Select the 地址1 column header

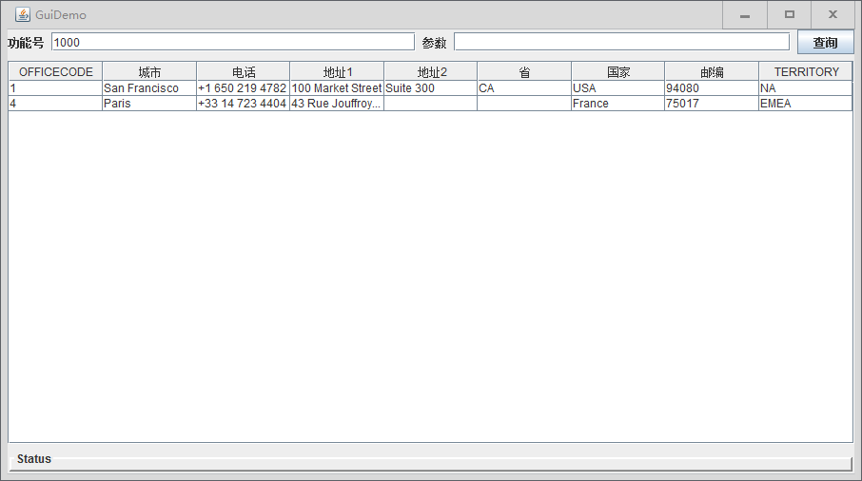tap(337, 72)
